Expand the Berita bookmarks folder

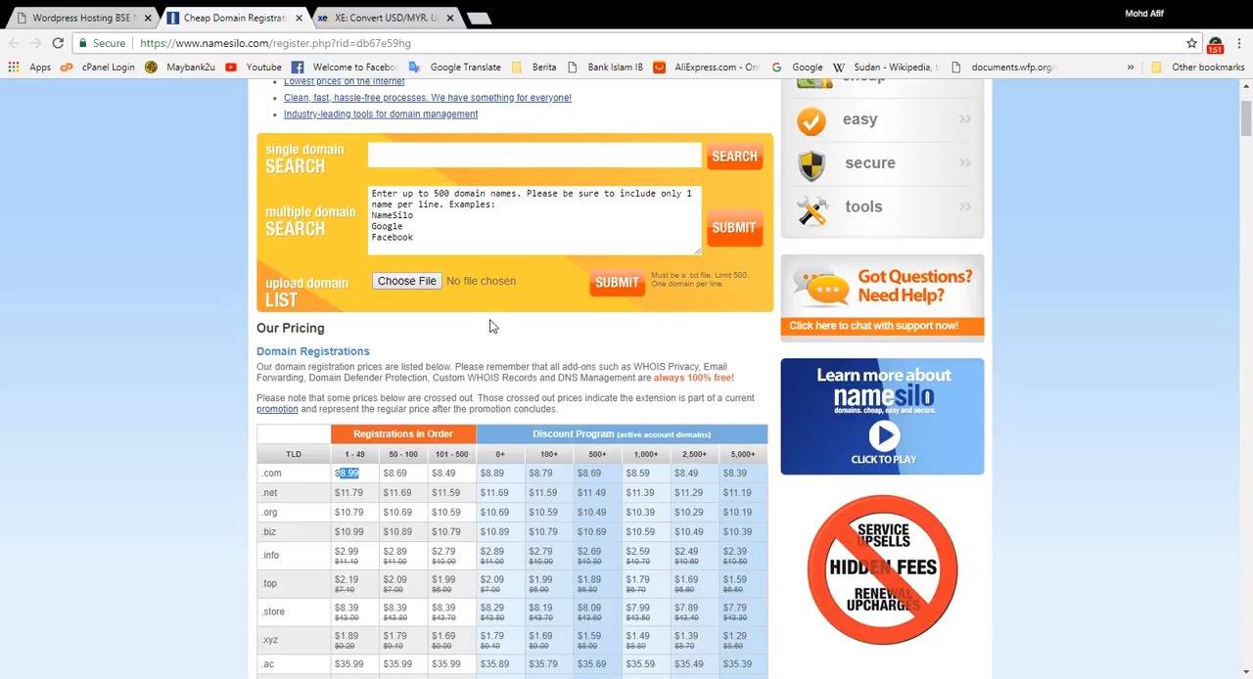click(x=534, y=68)
